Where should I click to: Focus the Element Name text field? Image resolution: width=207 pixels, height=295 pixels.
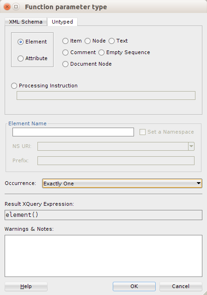[73, 132]
